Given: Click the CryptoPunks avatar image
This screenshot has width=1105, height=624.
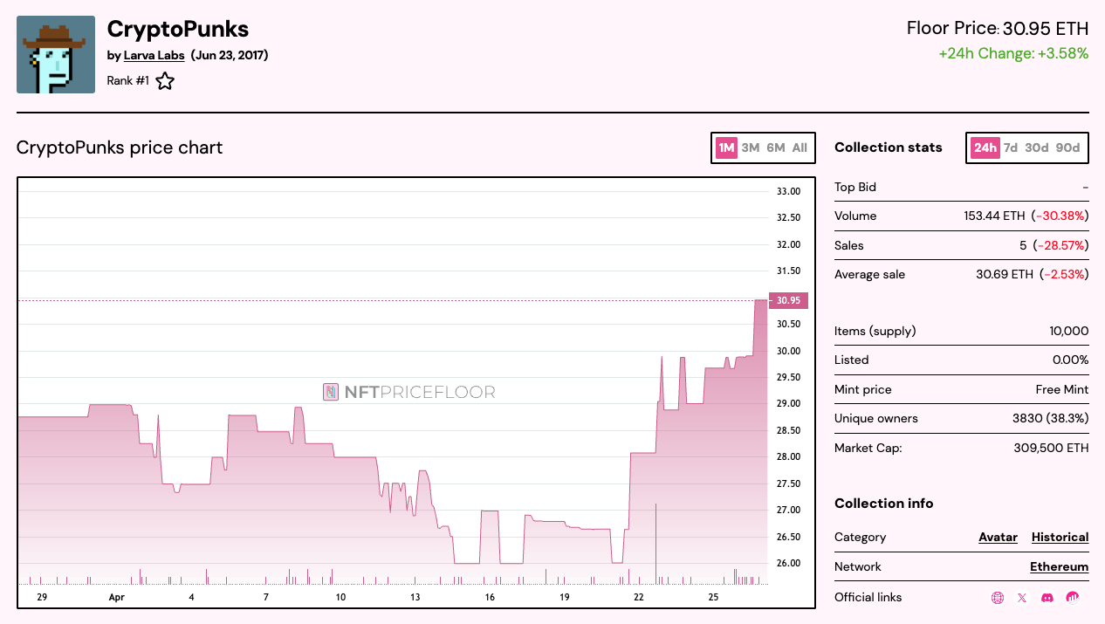Looking at the screenshot, I should click(56, 55).
